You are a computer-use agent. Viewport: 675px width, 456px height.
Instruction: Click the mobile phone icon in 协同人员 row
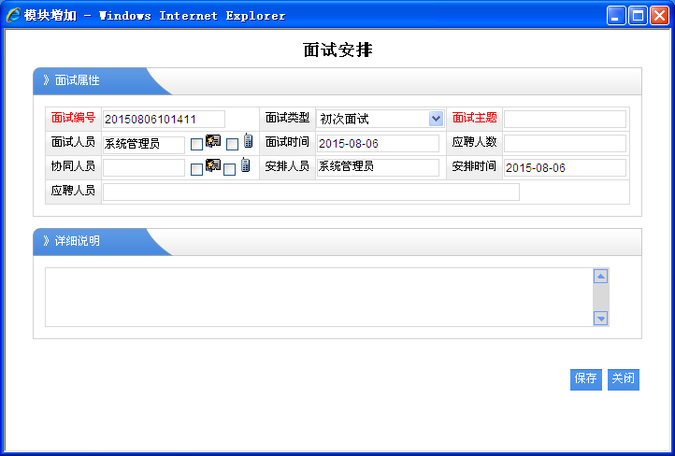tap(245, 165)
